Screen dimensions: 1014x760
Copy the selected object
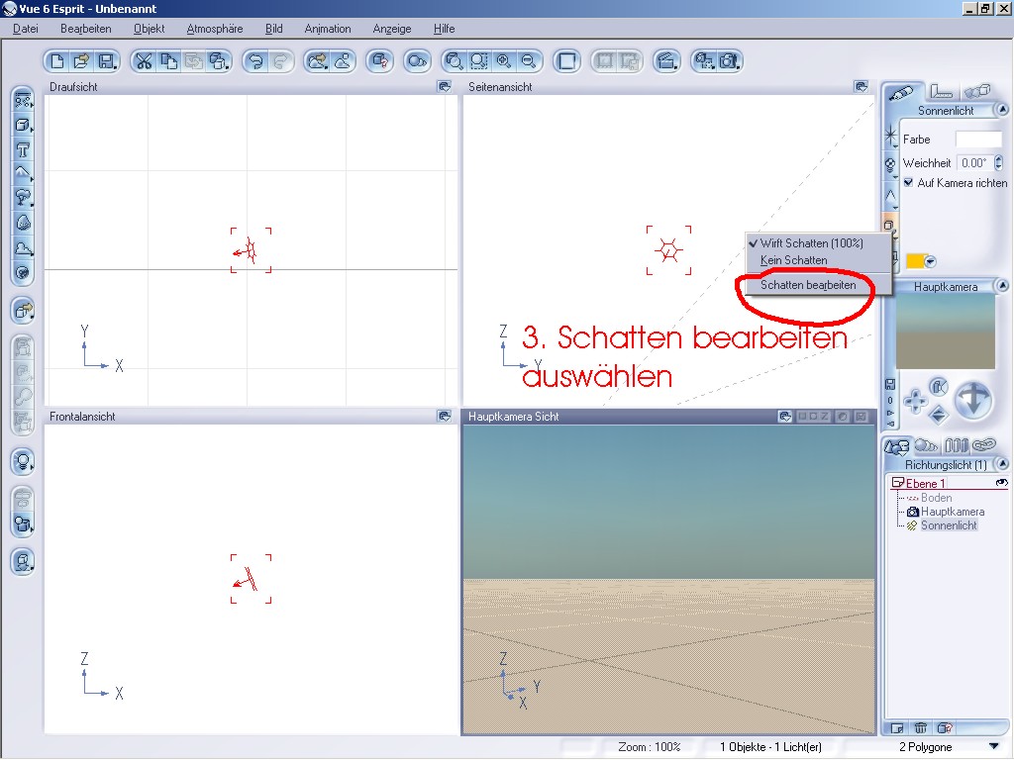click(168, 61)
